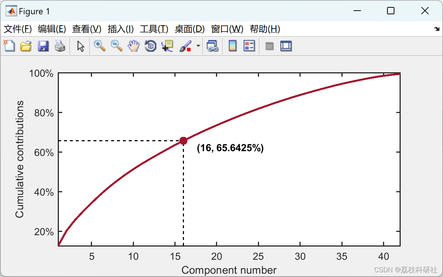Open the 桌面(D) menu
The image size is (443, 277).
[189, 29]
